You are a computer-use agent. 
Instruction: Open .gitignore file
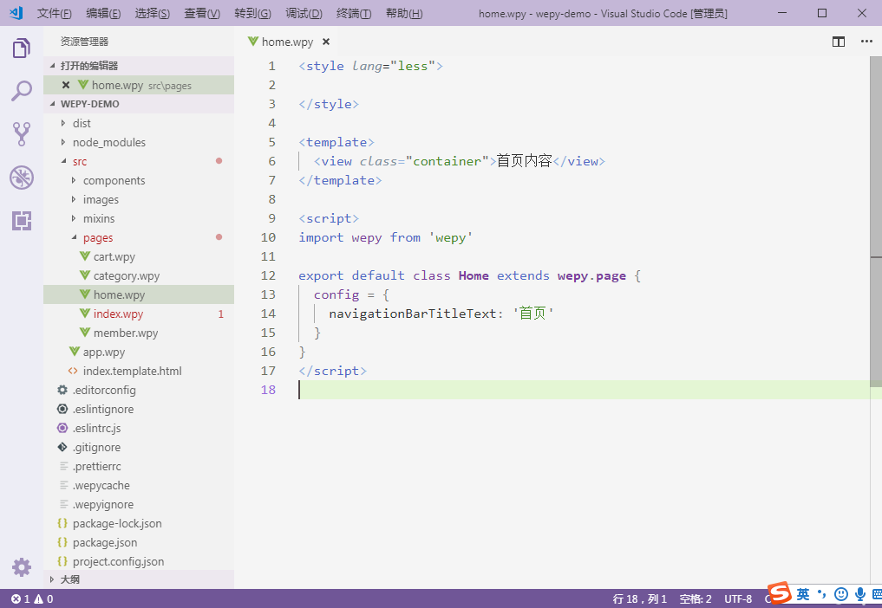(x=139, y=447)
